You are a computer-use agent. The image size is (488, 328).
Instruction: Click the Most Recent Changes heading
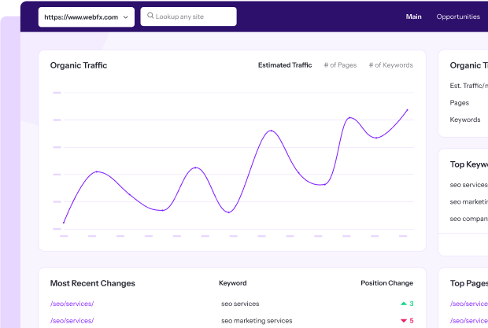coord(92,283)
